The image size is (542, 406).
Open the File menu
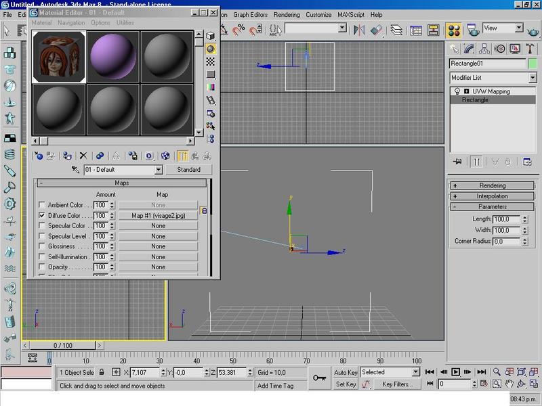coord(7,15)
